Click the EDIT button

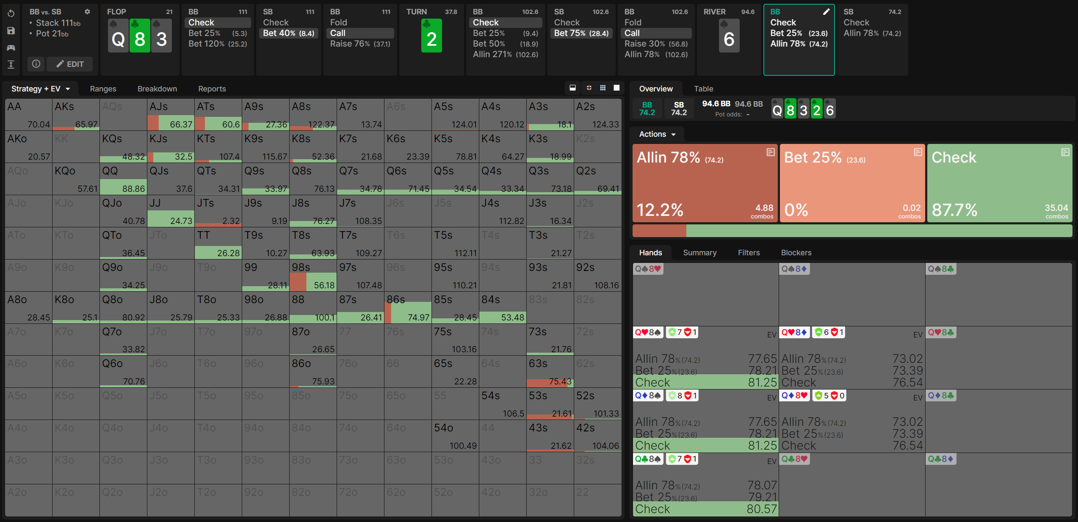click(x=70, y=64)
